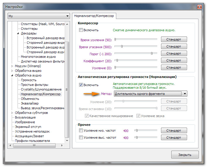Select Эквалайзер tree item
The image size is (207, 167).
[x=30, y=103]
